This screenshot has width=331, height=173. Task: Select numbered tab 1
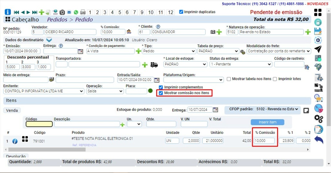90,13
